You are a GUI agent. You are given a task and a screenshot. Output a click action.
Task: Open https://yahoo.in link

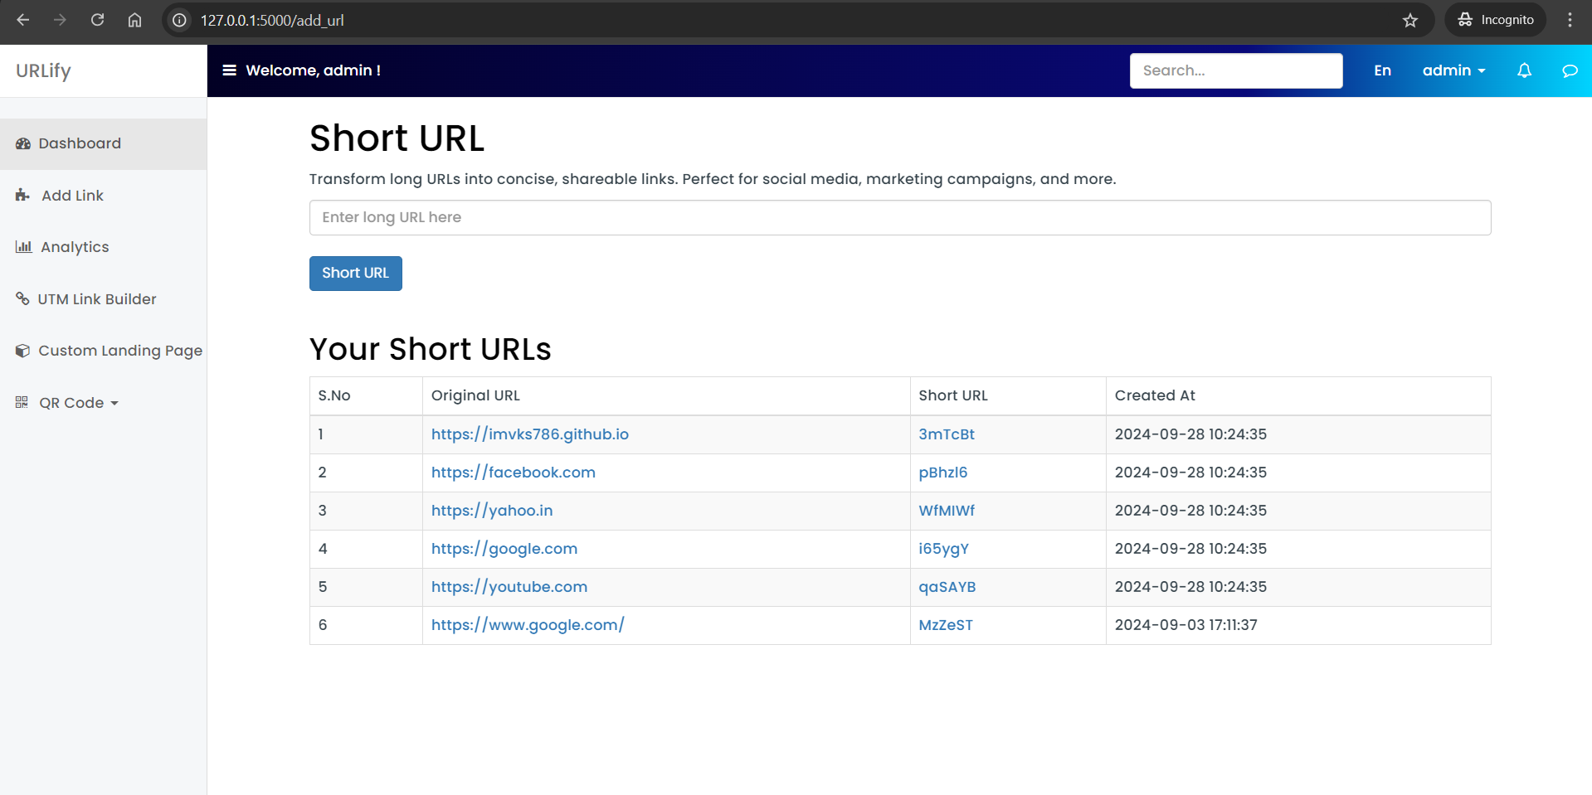pos(492,511)
